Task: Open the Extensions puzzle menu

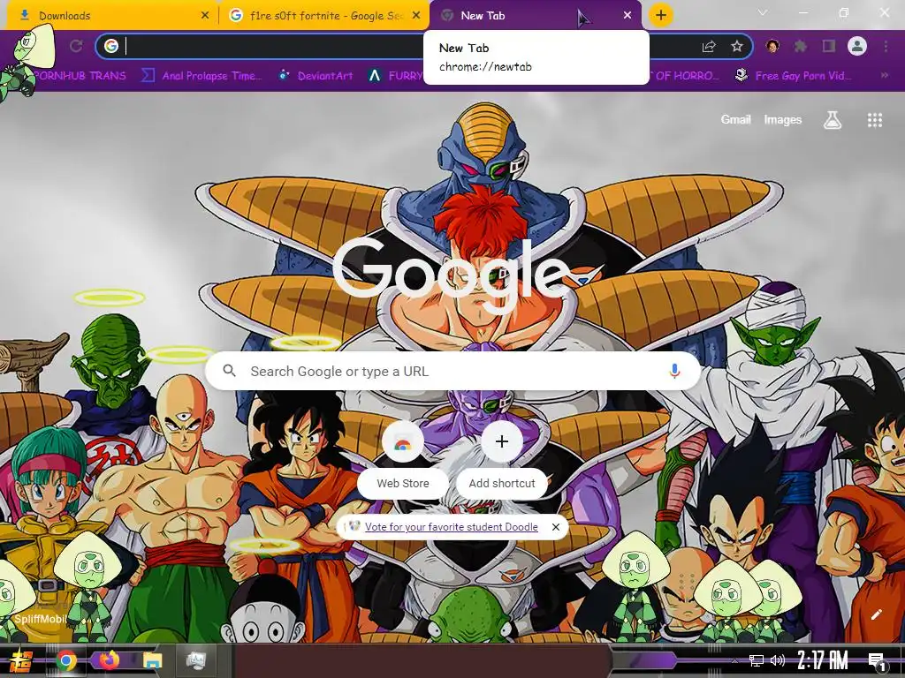Action: tap(800, 46)
